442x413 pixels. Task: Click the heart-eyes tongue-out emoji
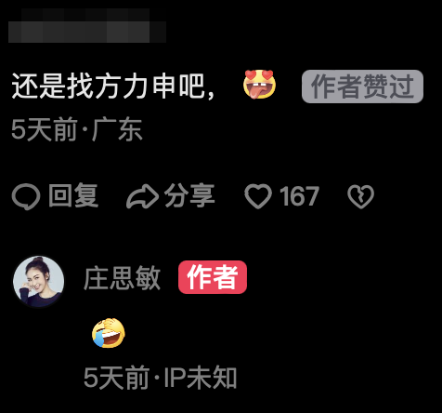pos(259,85)
